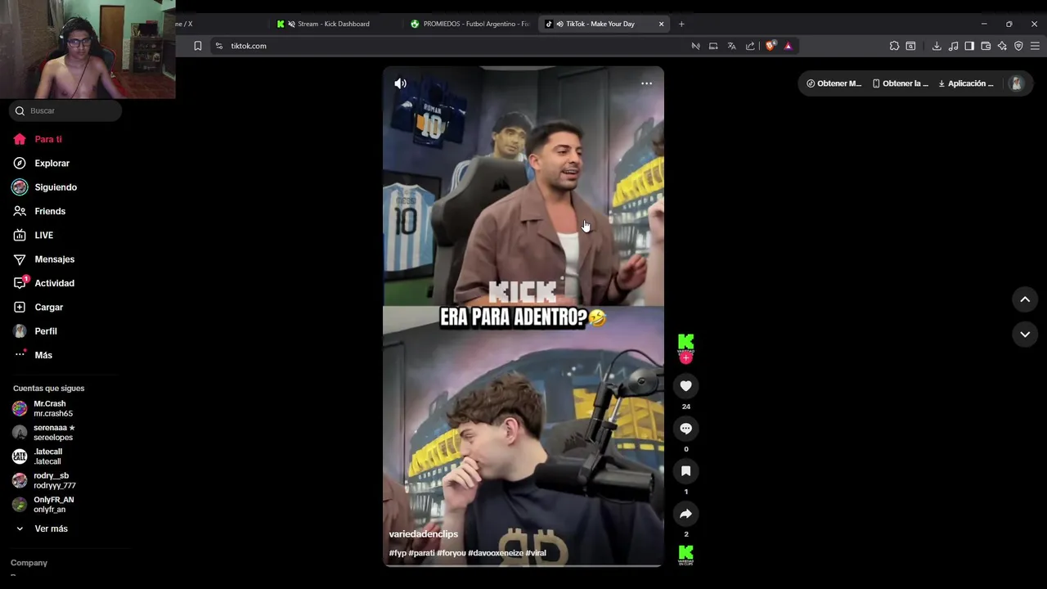
Task: Click the Obtener M... button
Action: [x=834, y=83]
